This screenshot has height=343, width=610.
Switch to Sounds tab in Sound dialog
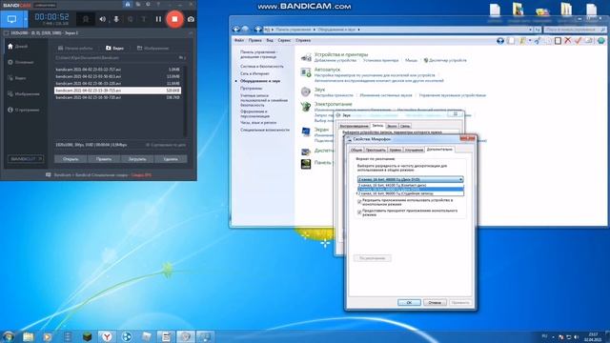pos(392,126)
